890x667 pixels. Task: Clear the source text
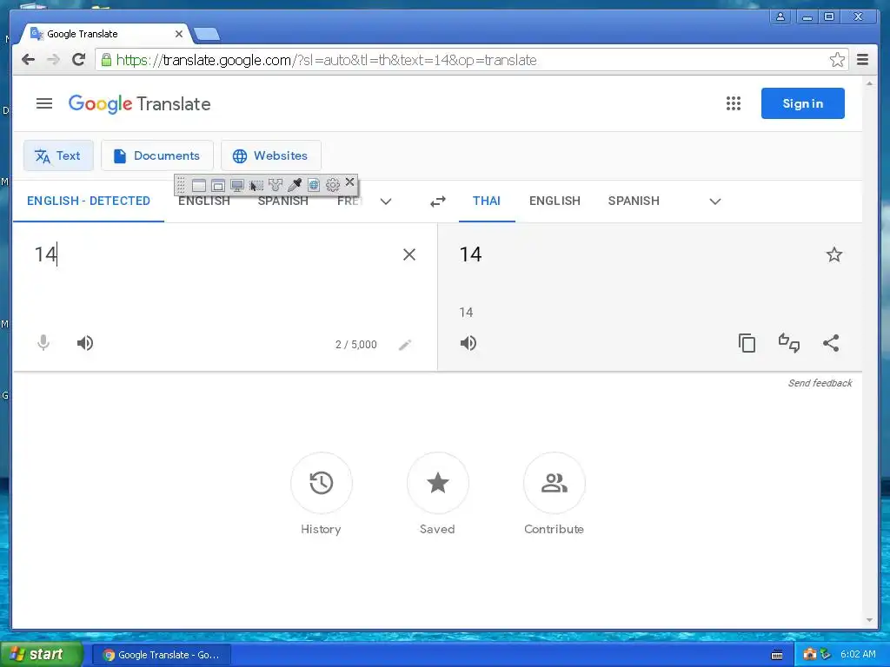click(x=408, y=254)
